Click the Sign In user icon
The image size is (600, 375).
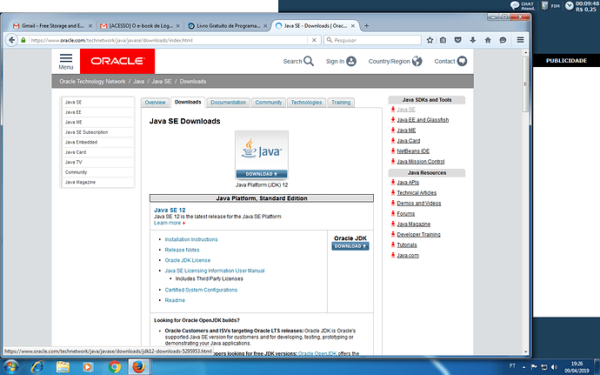[351, 61]
